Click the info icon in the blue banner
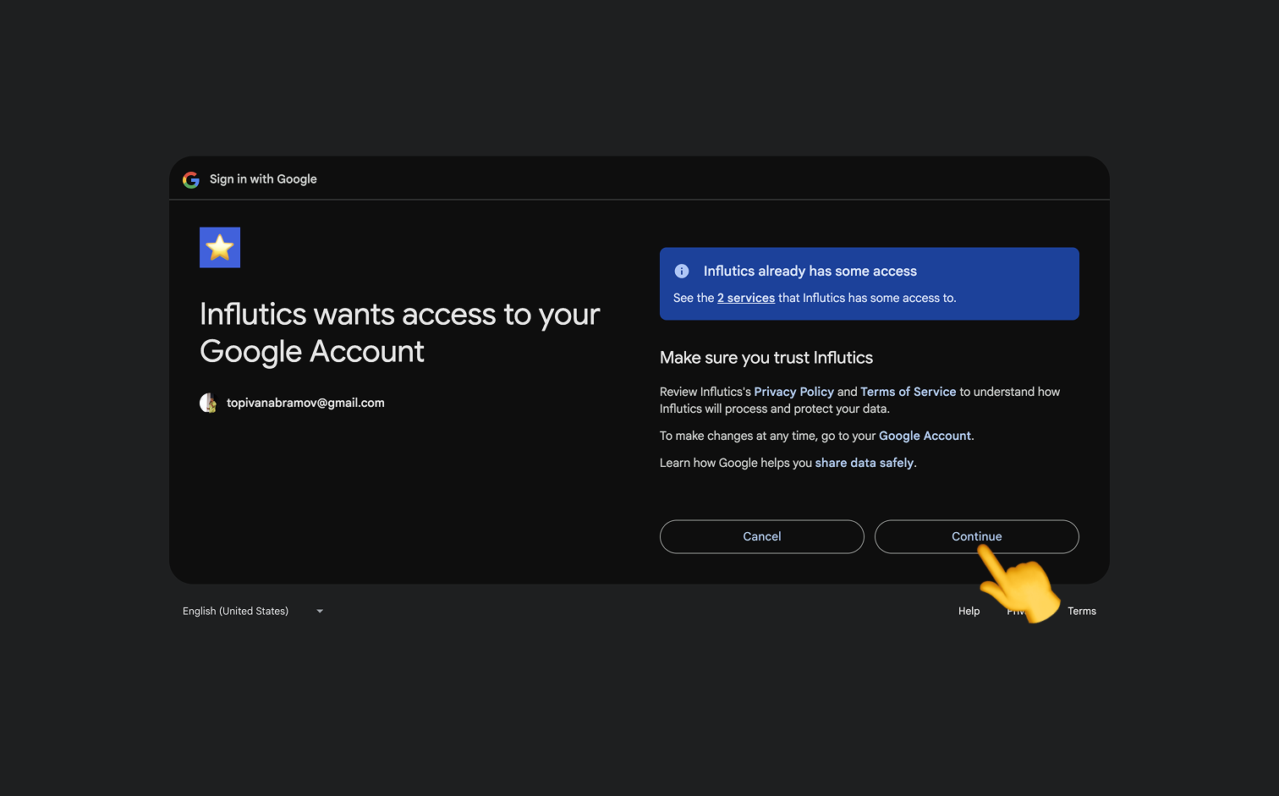This screenshot has height=796, width=1279. coord(682,272)
